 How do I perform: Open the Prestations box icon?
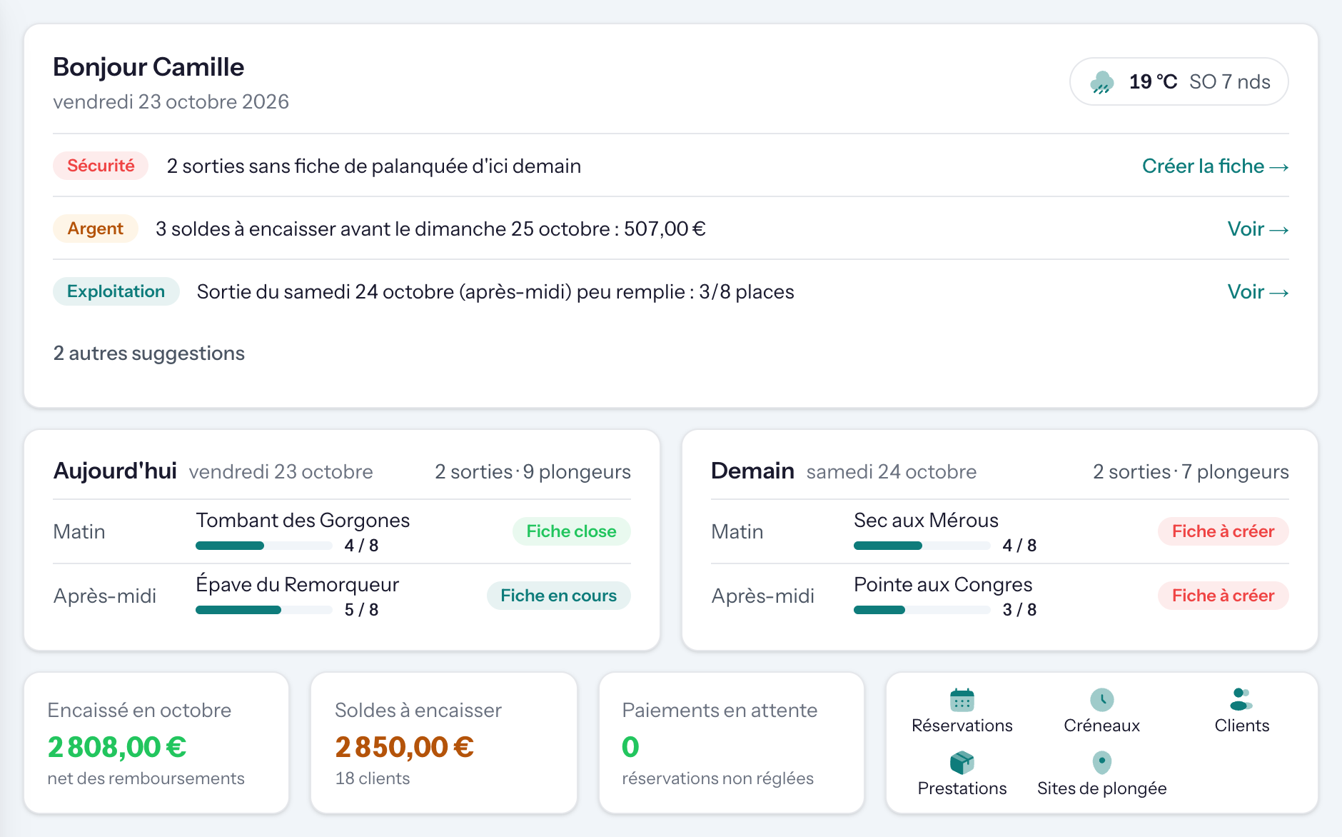(962, 763)
